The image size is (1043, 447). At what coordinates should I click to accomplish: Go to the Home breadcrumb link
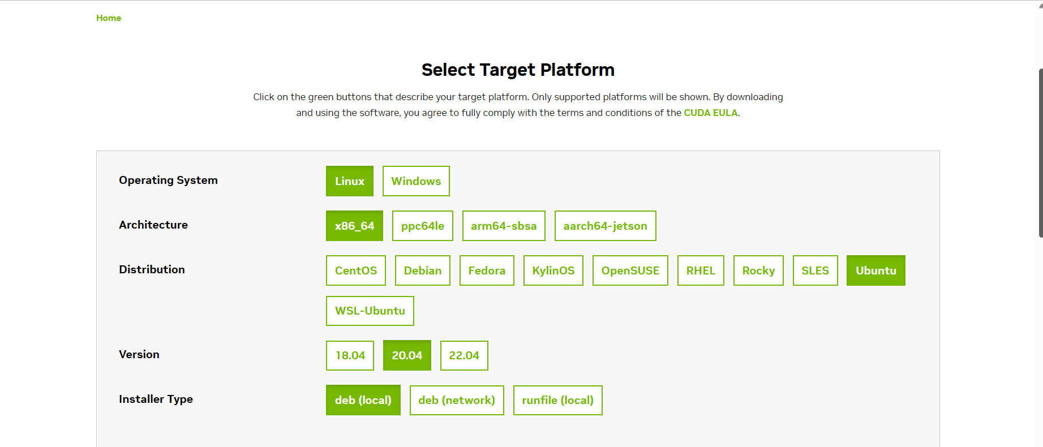109,18
